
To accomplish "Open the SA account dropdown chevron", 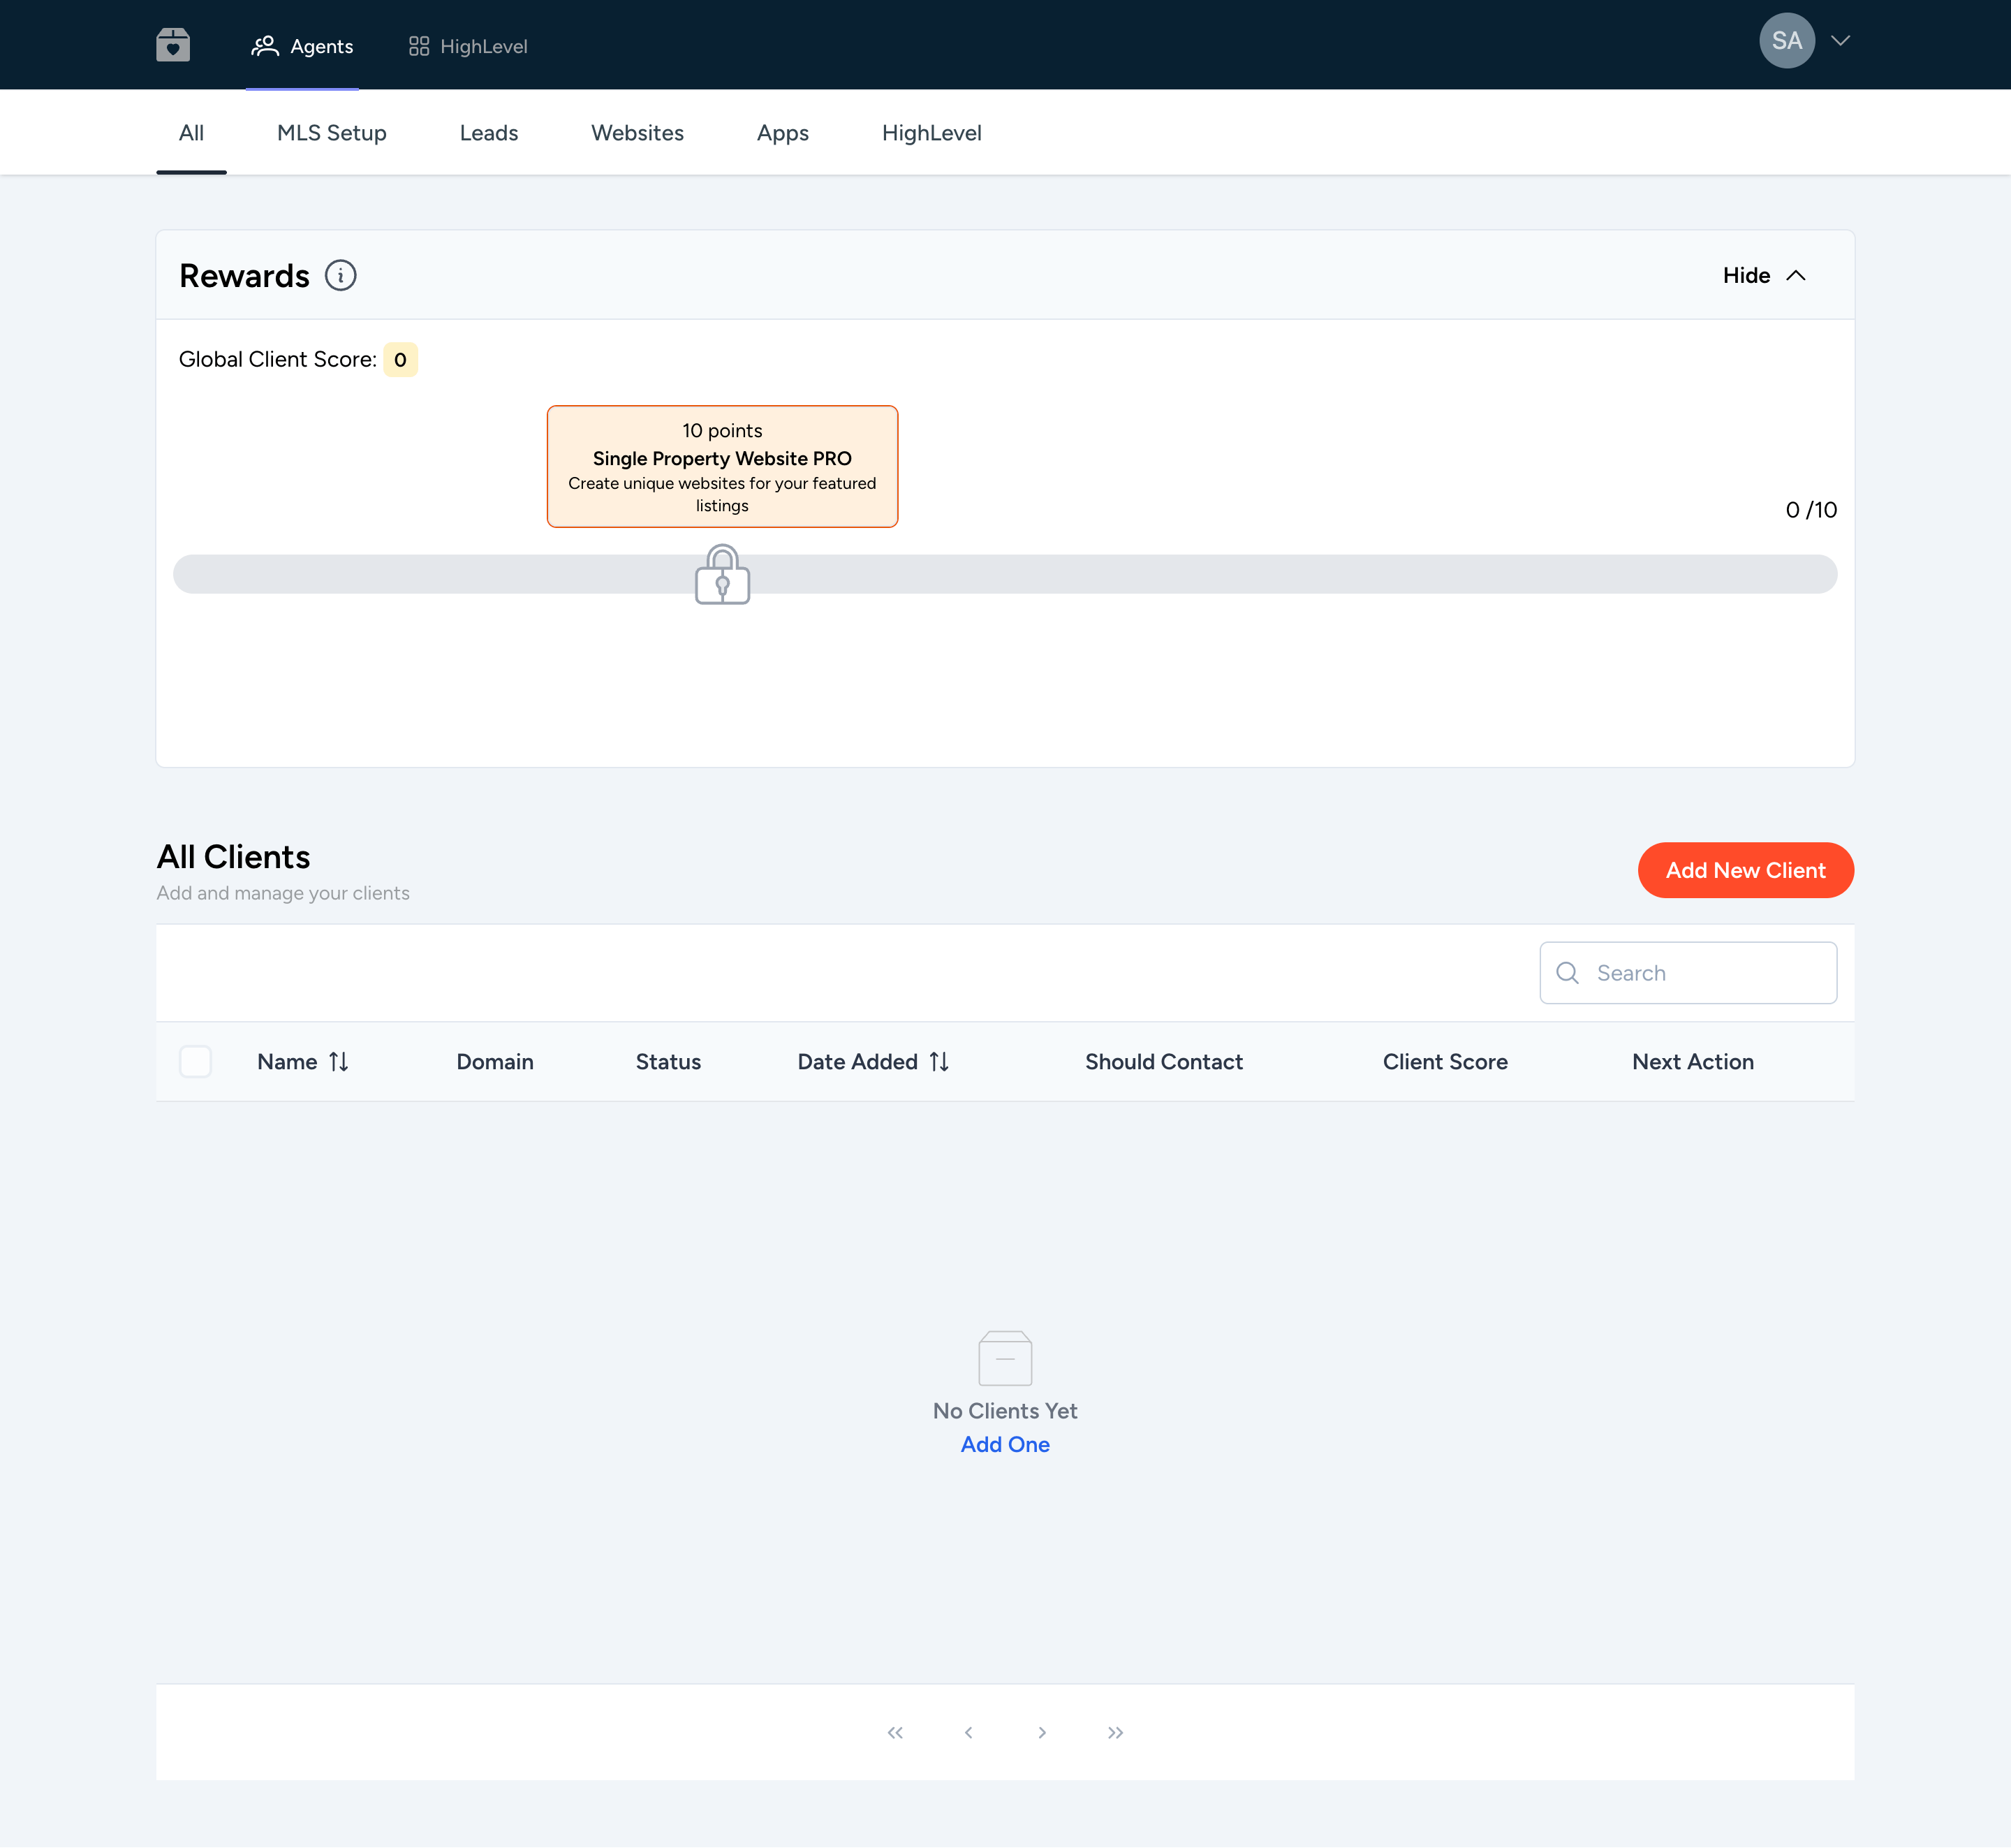I will coord(1840,41).
